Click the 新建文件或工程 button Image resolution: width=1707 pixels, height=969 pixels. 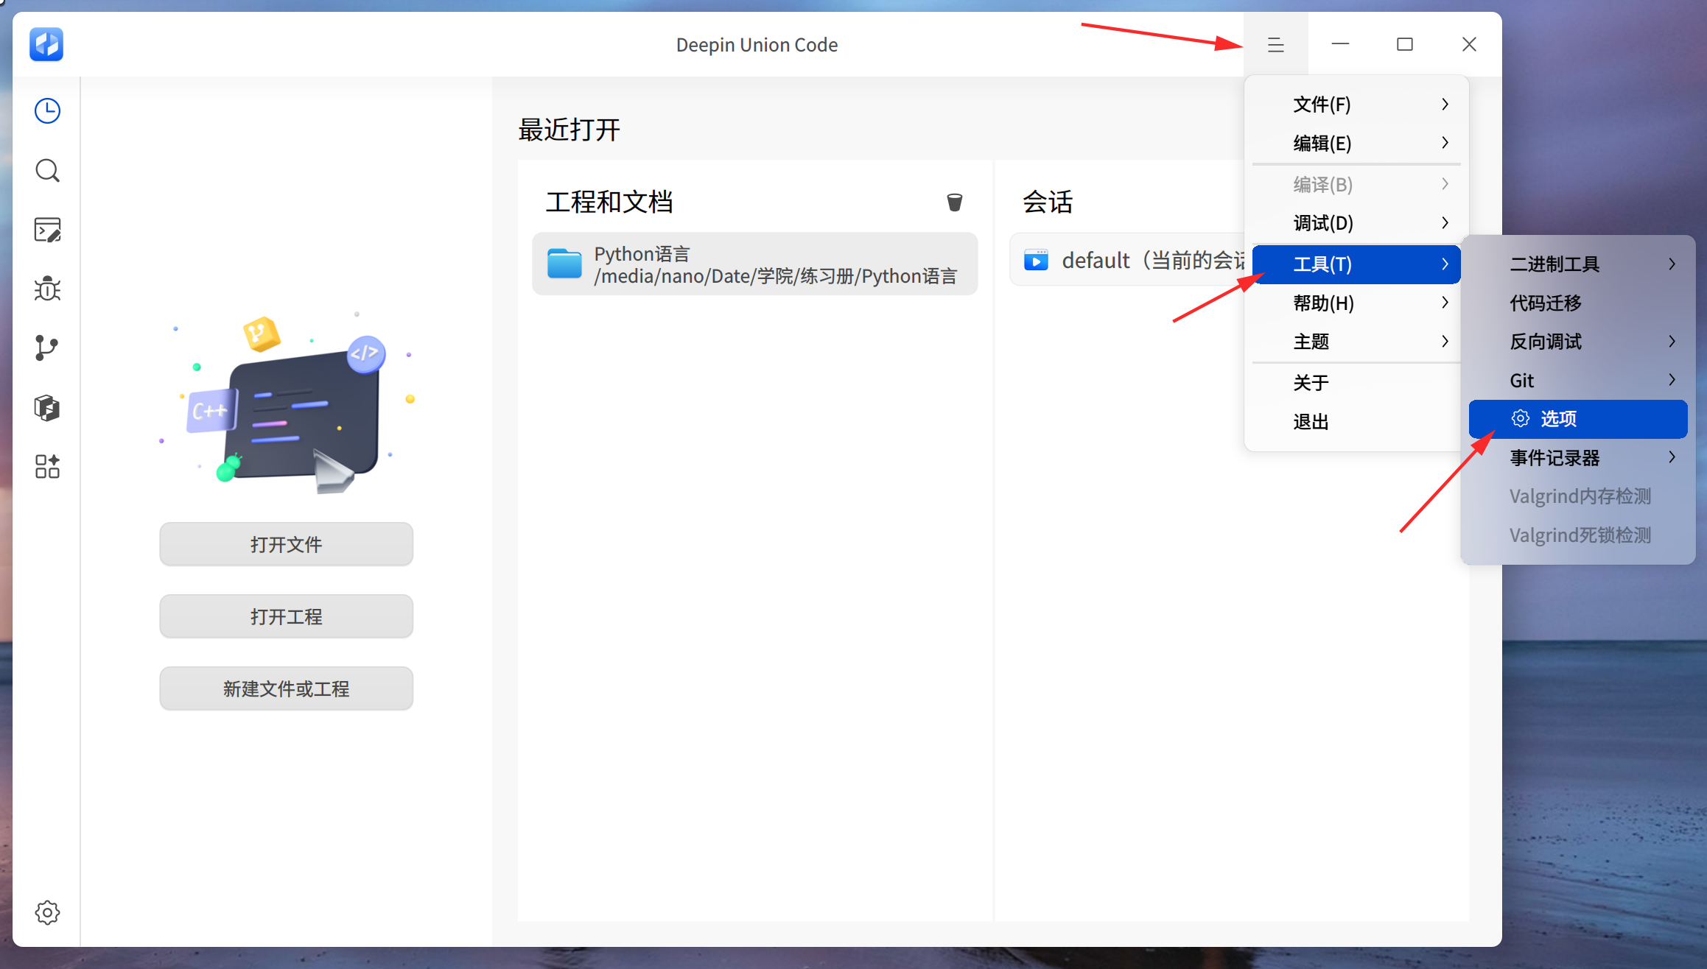click(x=286, y=688)
